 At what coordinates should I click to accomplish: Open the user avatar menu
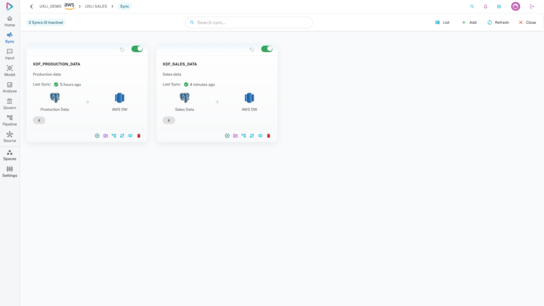pyautogui.click(x=515, y=6)
